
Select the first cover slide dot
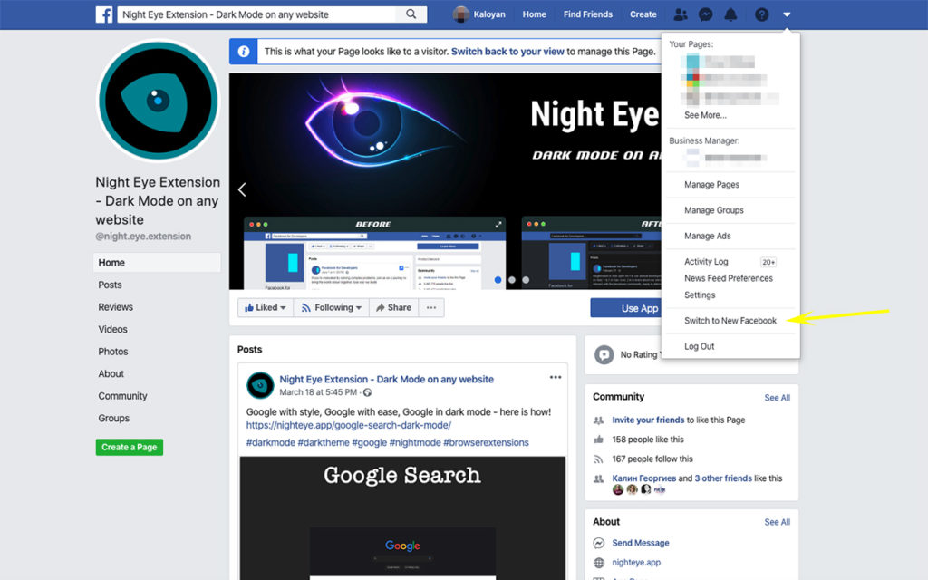tap(498, 280)
